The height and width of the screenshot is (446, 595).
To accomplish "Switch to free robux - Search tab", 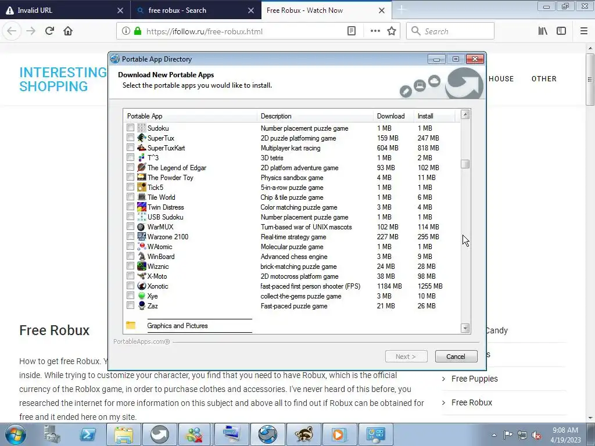I will click(195, 10).
